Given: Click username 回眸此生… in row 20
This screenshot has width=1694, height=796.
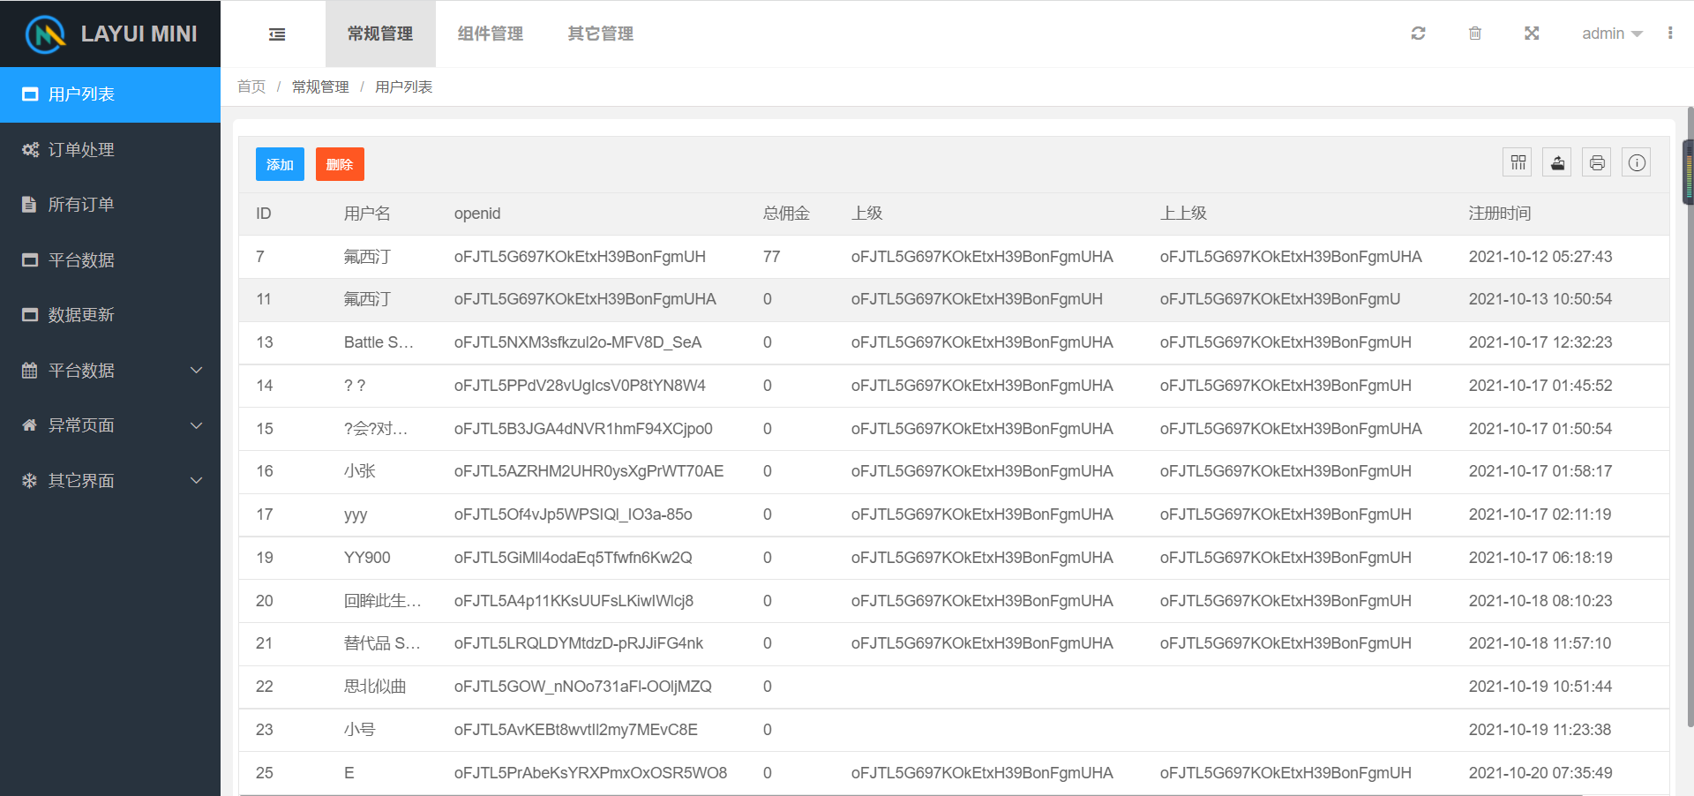Looking at the screenshot, I should (383, 601).
